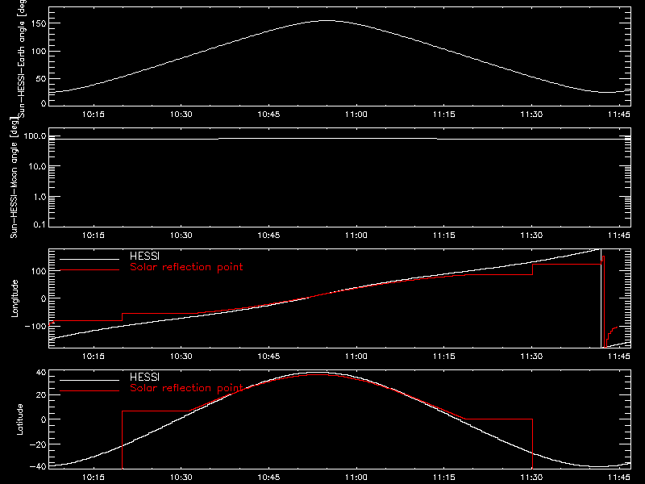
Task: Click 10:15 time label of Longitude plot
Action: (x=94, y=356)
